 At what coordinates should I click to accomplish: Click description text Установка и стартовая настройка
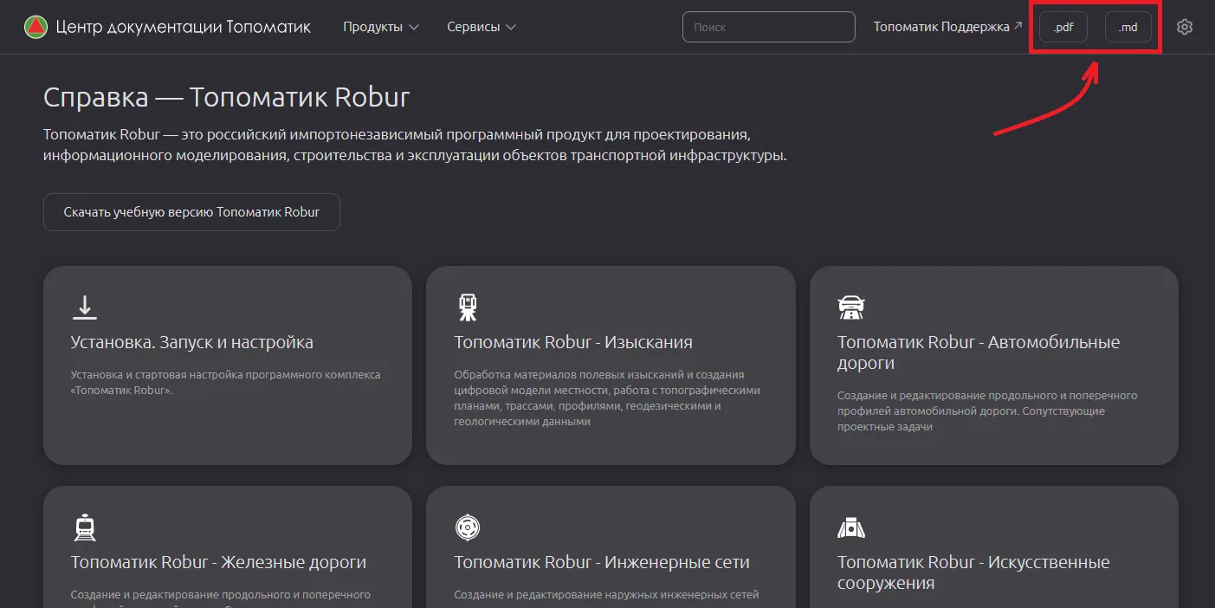click(225, 382)
